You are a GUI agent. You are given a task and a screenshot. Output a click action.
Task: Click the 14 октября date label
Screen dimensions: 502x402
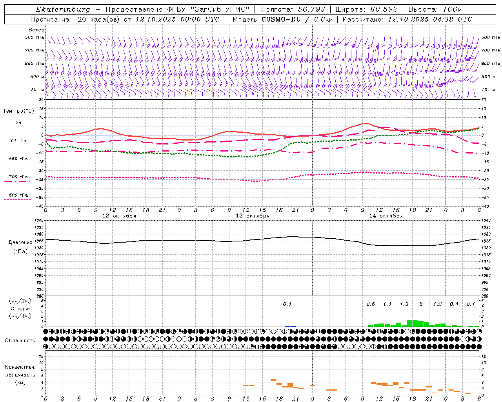(386, 216)
